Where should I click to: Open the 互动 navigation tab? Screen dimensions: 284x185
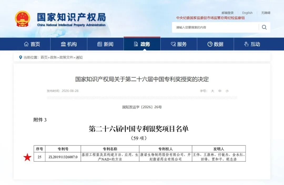(252, 44)
